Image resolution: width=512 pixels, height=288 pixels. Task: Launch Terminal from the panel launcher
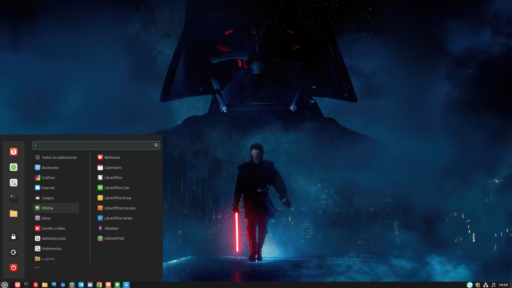[x=26, y=285]
